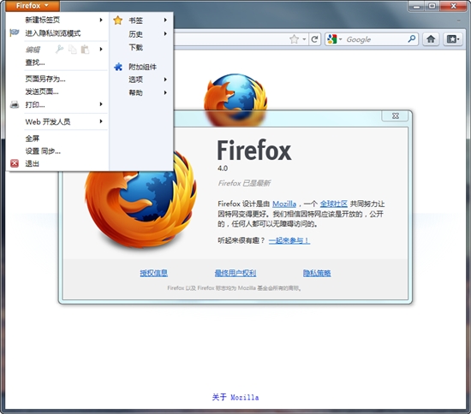Open the orange Firefox menu button
Image resolution: width=471 pixels, height=414 pixels.
tap(33, 5)
